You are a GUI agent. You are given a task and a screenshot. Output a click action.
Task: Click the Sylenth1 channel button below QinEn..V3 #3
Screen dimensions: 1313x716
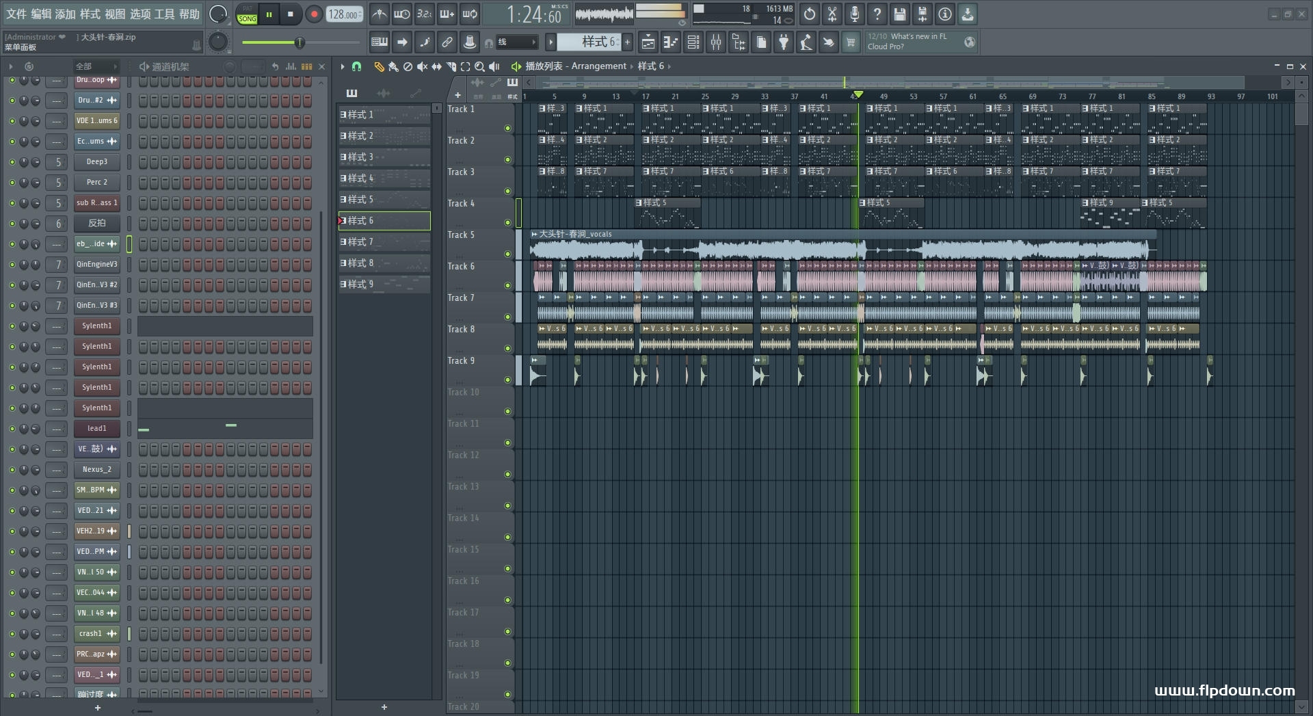96,326
